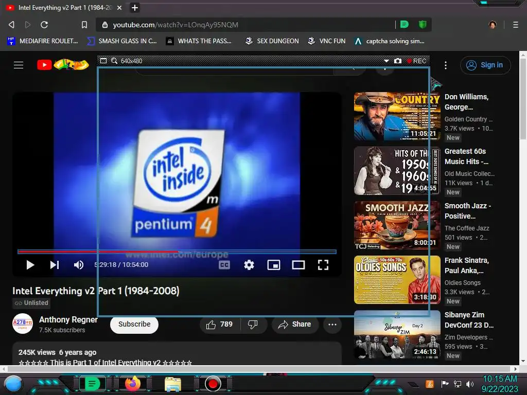Share the video

click(295, 325)
